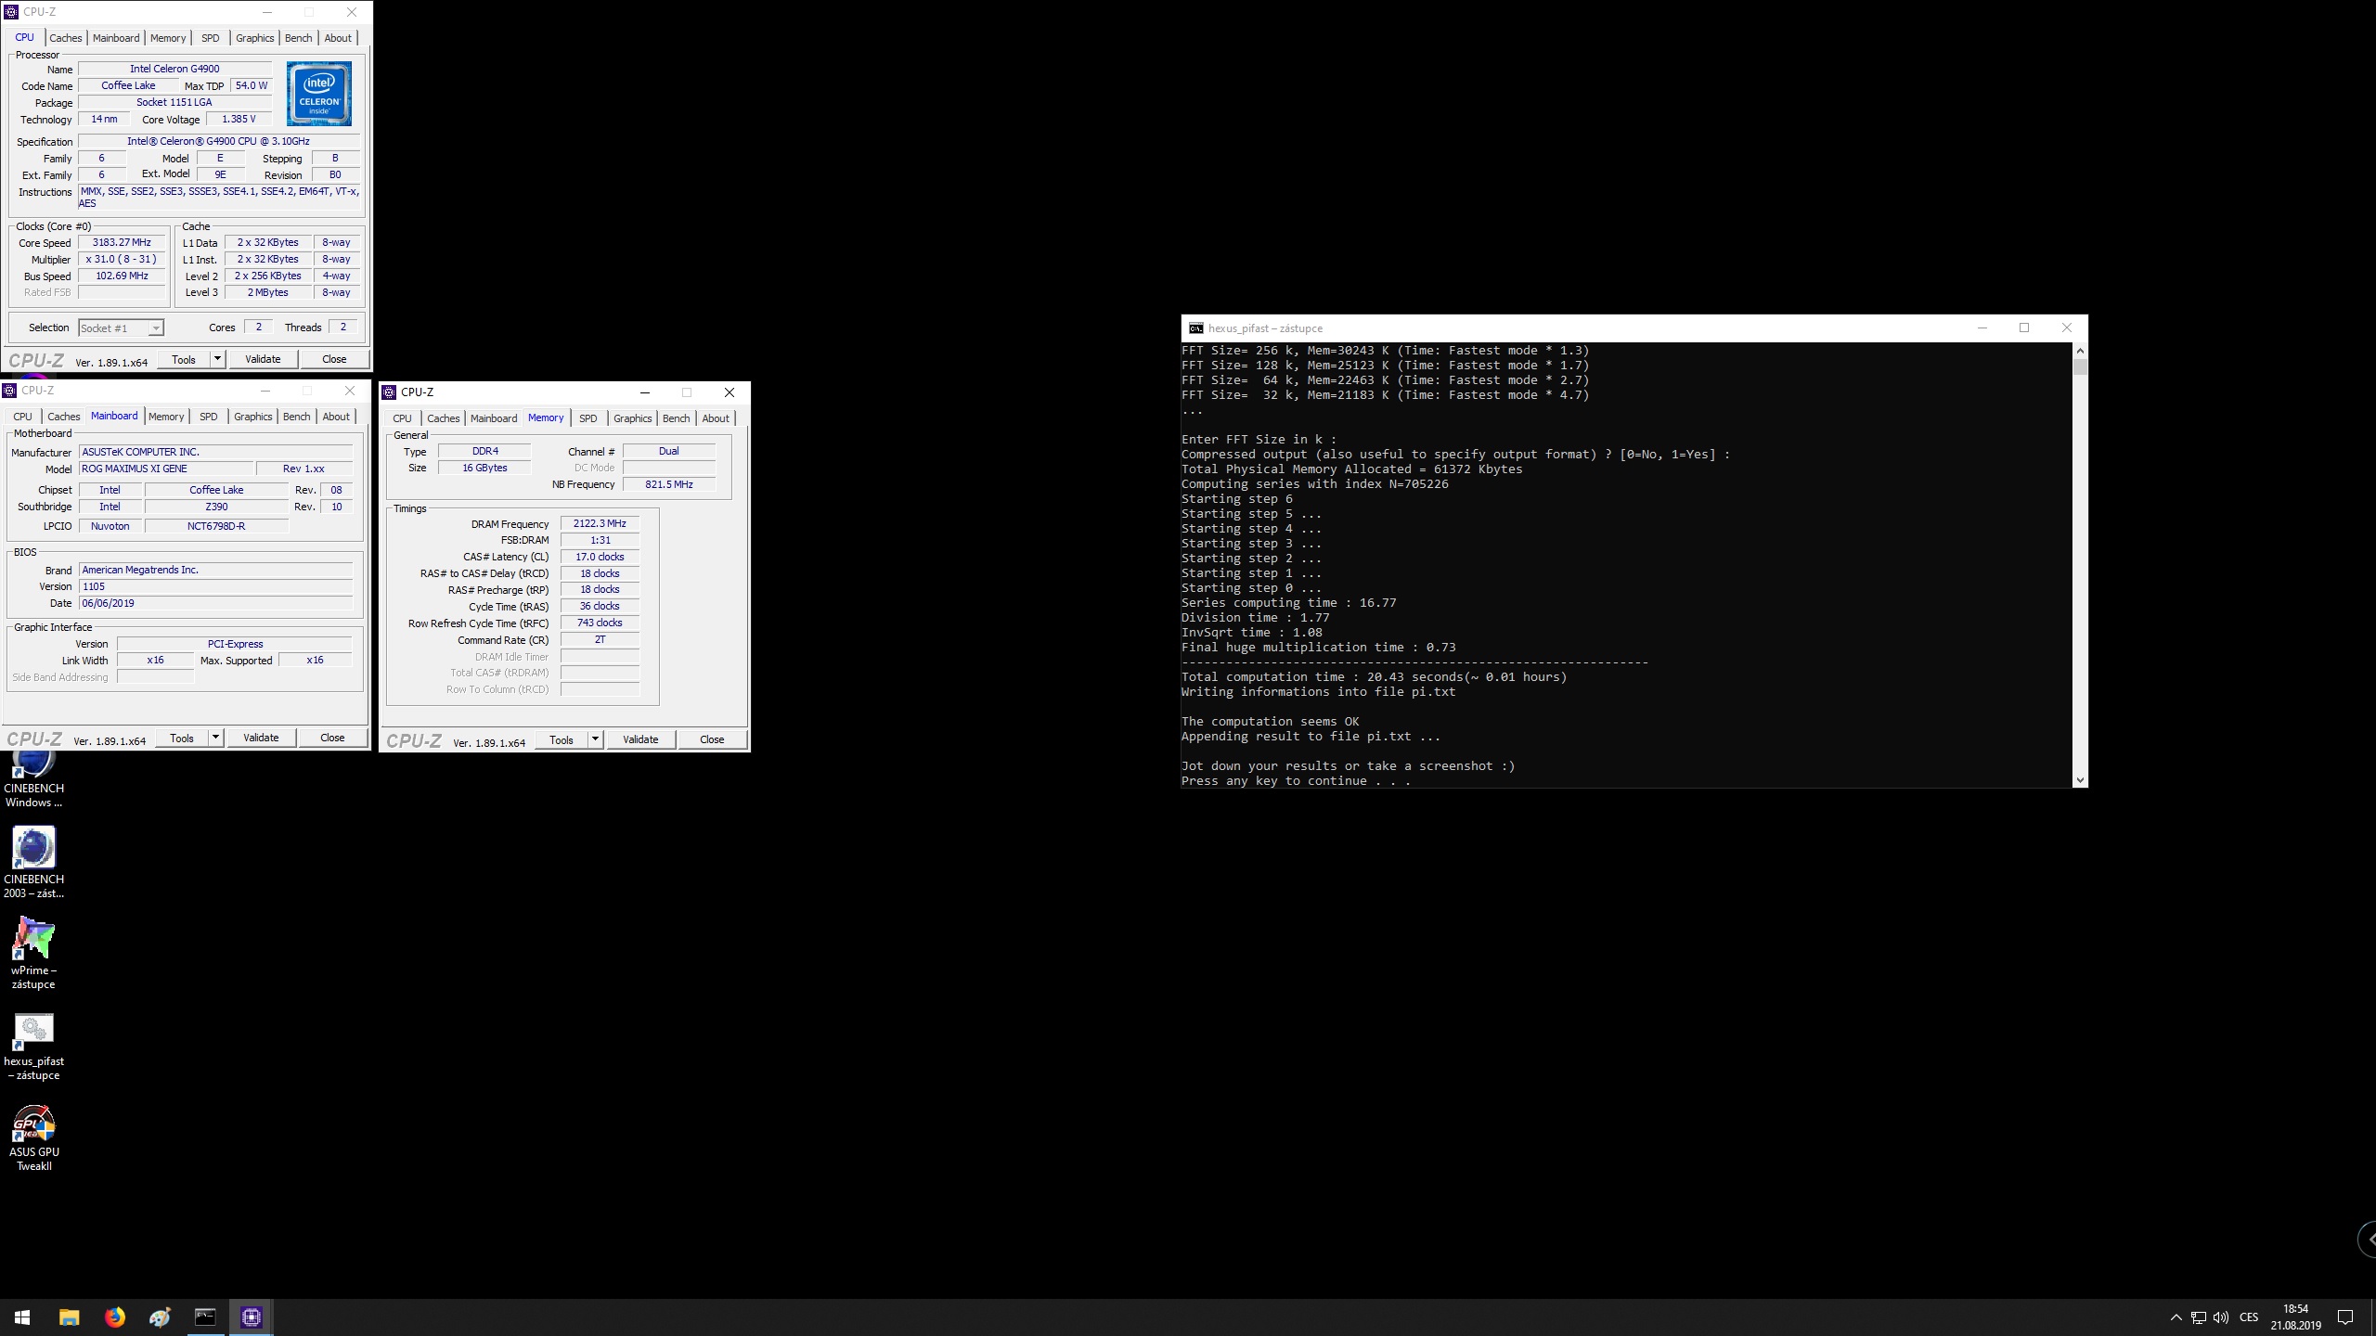Expand Tools dropdown arrow in Memory window
The width and height of the screenshot is (2376, 1336).
coord(595,739)
